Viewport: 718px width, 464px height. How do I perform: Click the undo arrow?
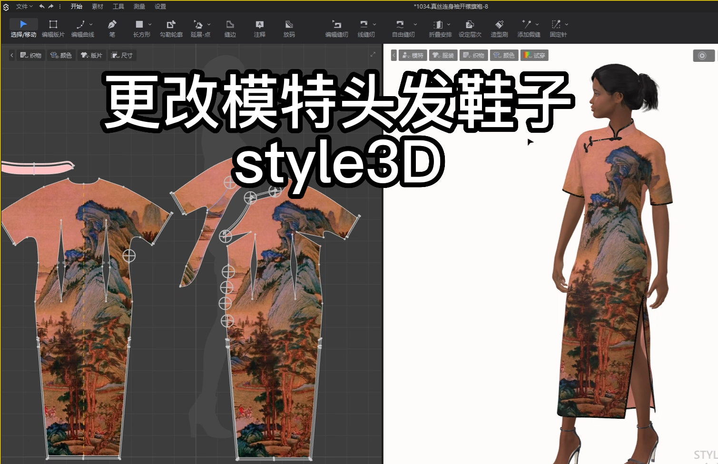[x=42, y=6]
